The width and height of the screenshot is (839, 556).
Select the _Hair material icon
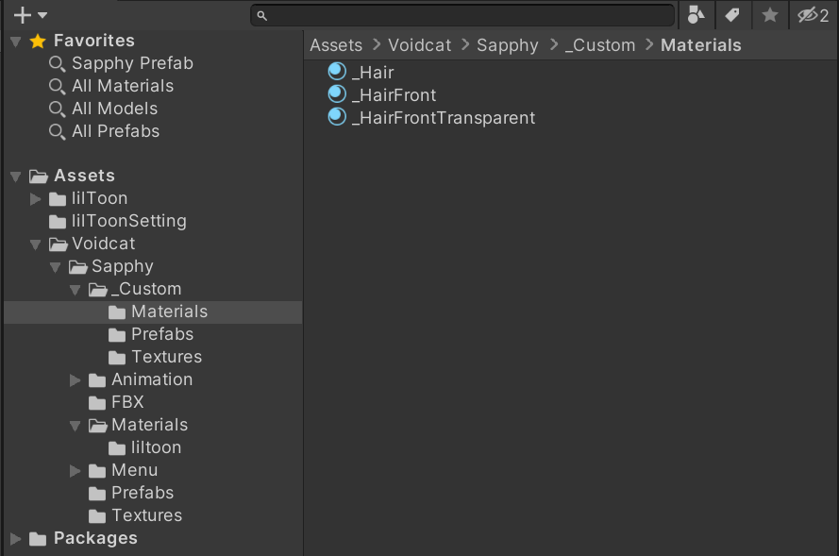(x=337, y=72)
